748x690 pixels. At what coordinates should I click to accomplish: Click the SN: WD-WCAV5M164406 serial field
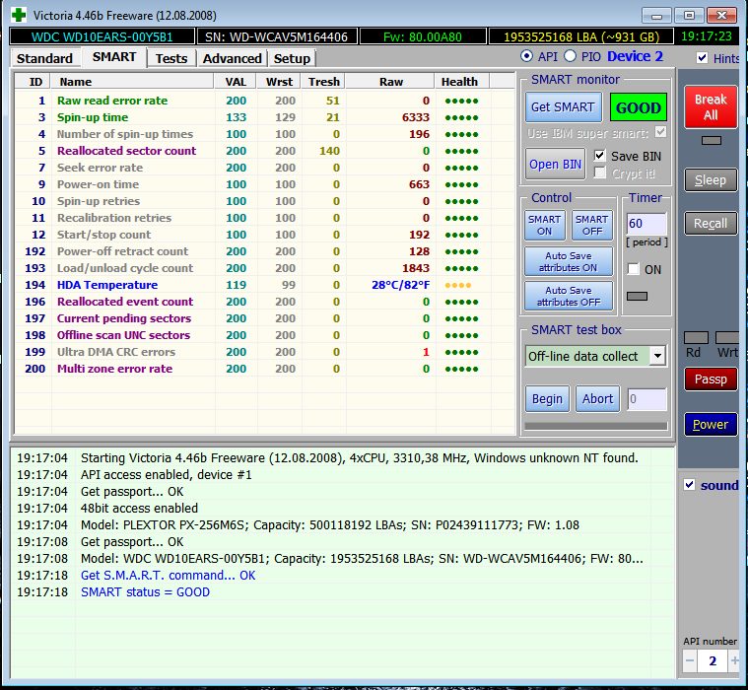coord(277,36)
